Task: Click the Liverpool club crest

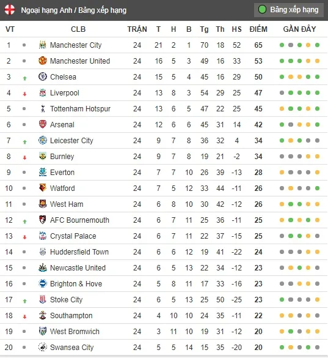Action: point(43,92)
